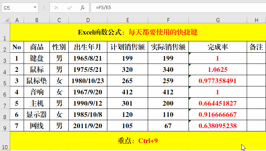Select completion rate cell 0.916666667
Viewport: 266px width, 151px height.
coord(218,115)
